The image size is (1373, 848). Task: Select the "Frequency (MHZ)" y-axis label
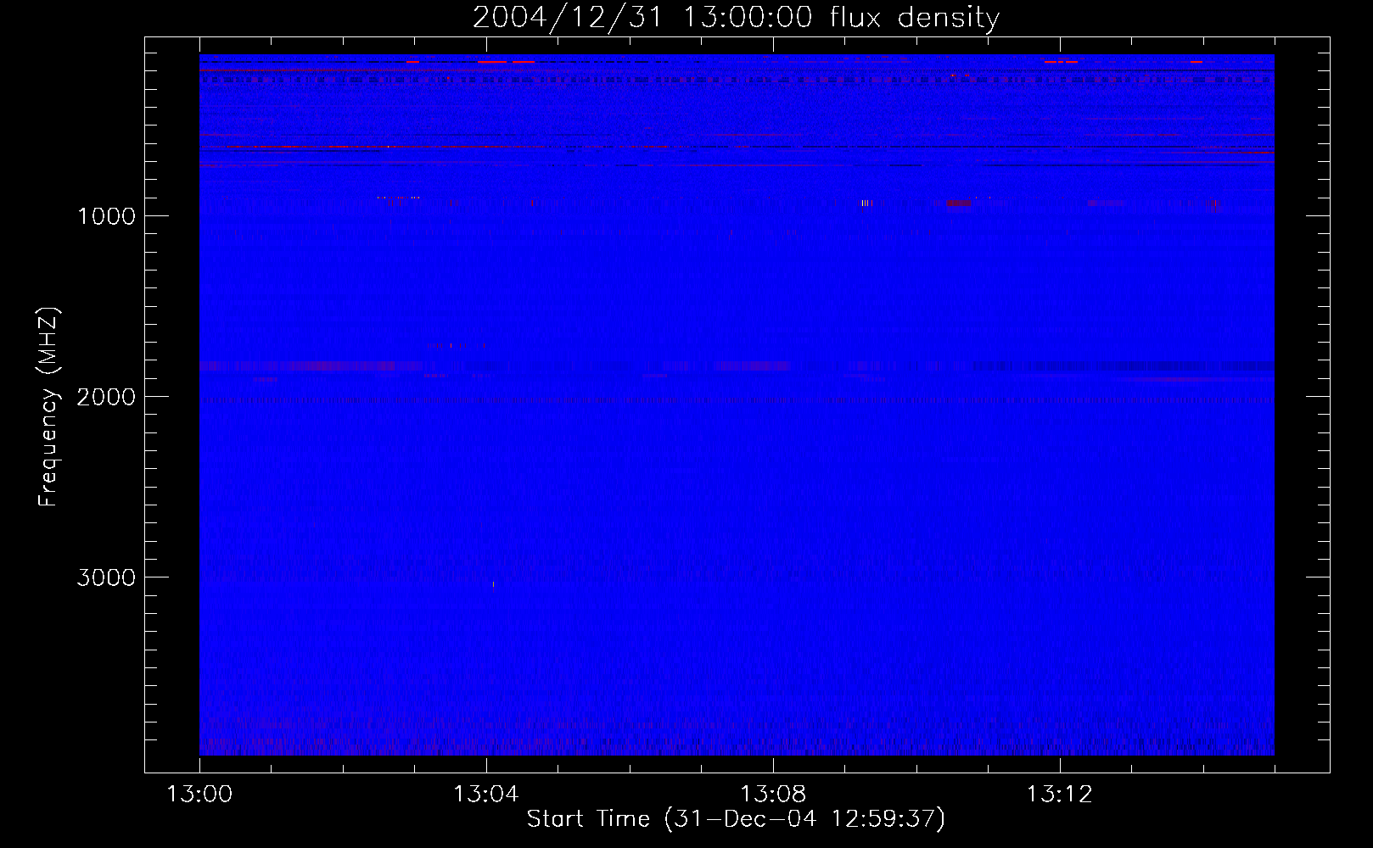pos(48,407)
